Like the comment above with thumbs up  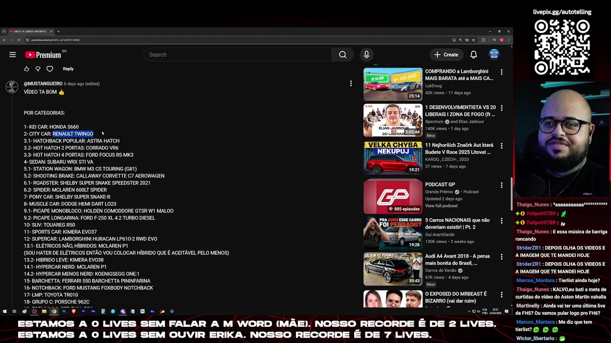(27, 69)
